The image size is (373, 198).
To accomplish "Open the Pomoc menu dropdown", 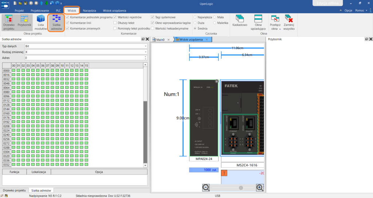I will 361,11.
